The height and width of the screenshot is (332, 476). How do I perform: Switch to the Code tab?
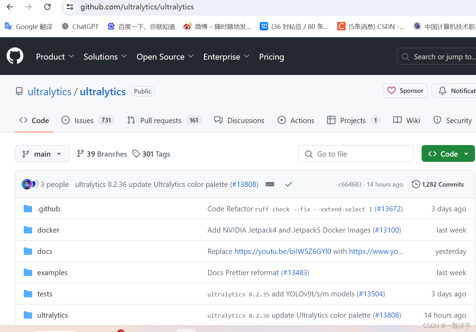(x=34, y=120)
